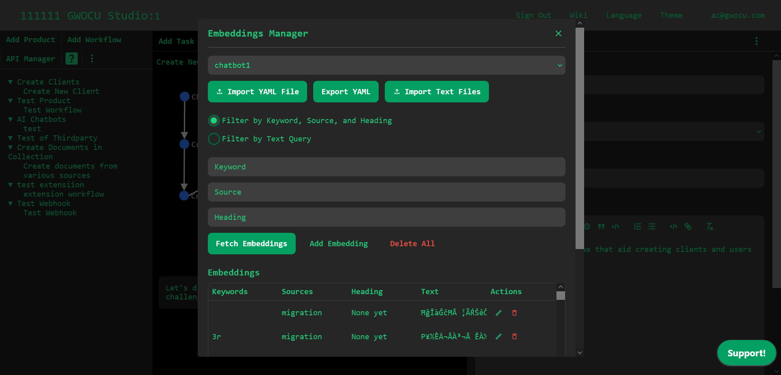Delete the 3r embedding row
The height and width of the screenshot is (375, 781).
pyautogui.click(x=514, y=336)
